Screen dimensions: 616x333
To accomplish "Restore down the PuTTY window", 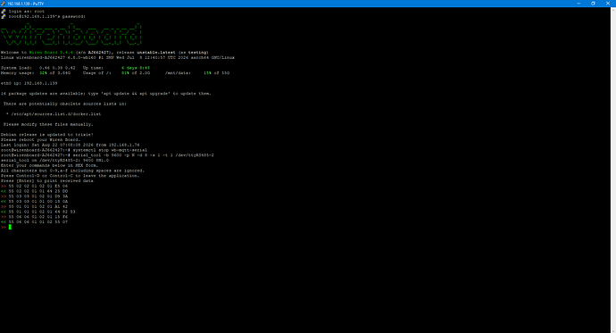I will click(593, 4).
